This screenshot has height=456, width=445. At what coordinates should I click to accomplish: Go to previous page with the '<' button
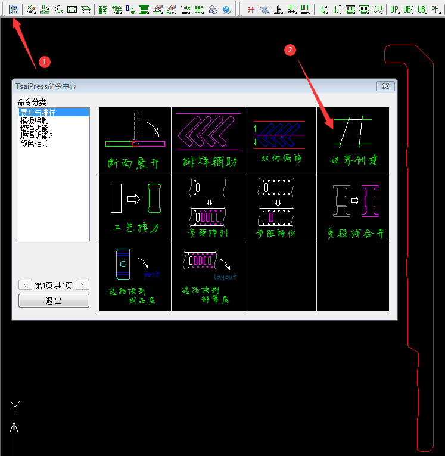[25, 285]
